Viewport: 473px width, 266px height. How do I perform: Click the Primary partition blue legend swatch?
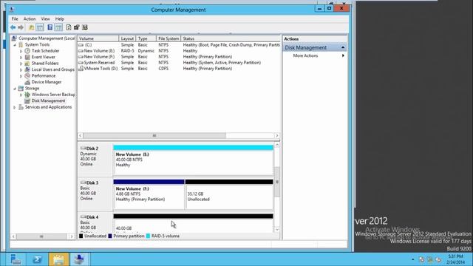click(110, 236)
